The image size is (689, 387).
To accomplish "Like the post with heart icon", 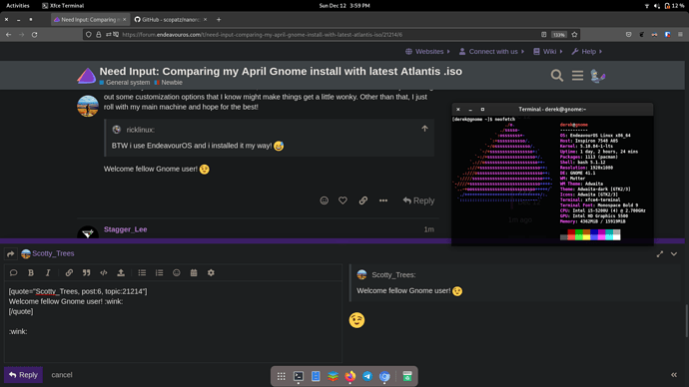I will [x=343, y=200].
